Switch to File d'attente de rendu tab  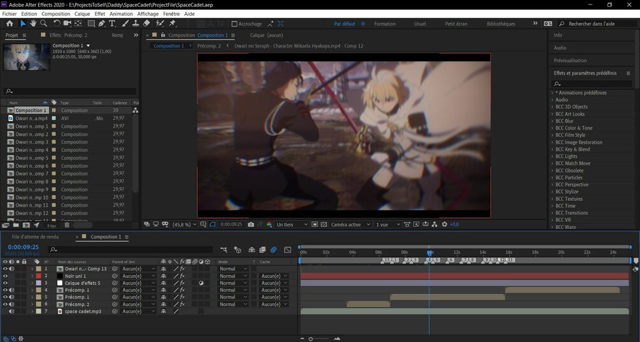click(35, 237)
